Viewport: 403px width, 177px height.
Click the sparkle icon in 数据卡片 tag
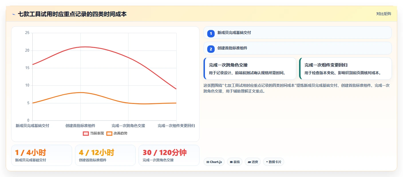(x=267, y=162)
